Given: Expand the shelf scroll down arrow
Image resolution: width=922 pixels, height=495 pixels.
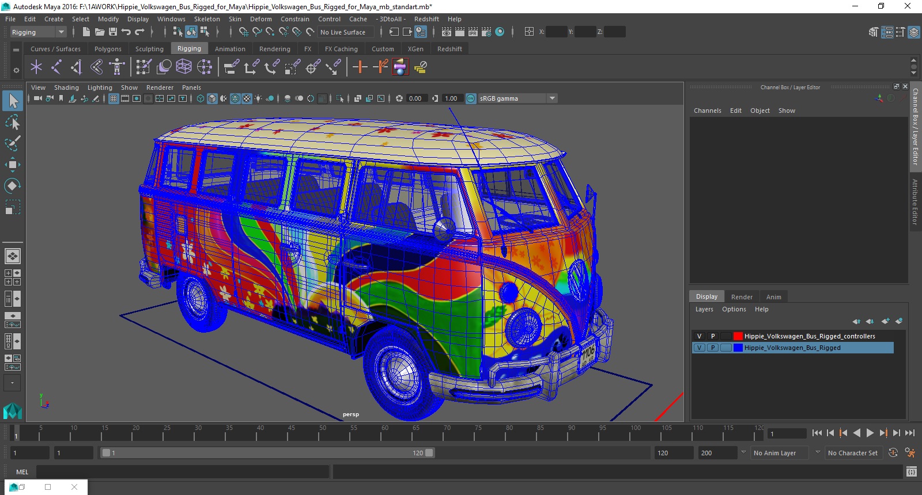Looking at the screenshot, I should (x=913, y=73).
